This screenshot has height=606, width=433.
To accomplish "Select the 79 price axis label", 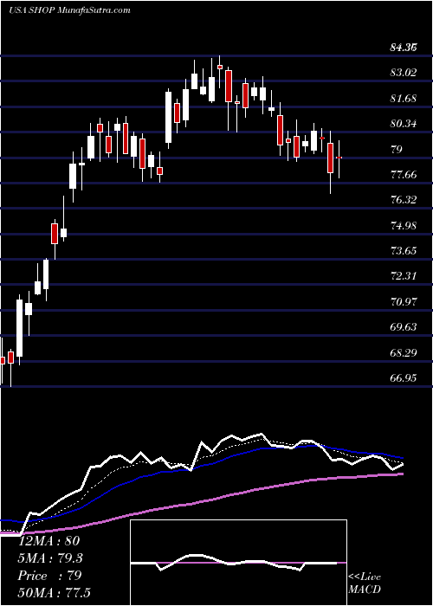I will coord(397,150).
